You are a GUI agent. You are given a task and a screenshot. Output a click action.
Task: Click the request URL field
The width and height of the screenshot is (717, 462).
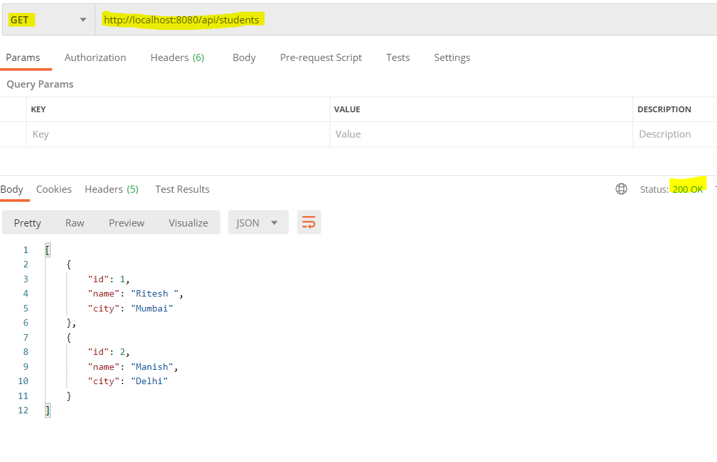coord(403,19)
